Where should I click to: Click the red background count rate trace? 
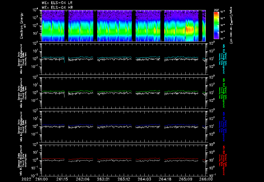[114, 159]
